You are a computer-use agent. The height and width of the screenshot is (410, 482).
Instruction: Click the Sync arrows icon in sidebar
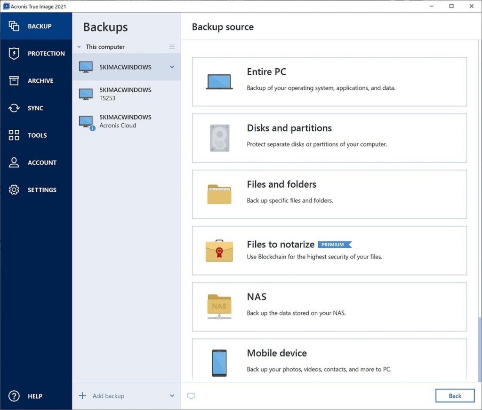click(13, 108)
